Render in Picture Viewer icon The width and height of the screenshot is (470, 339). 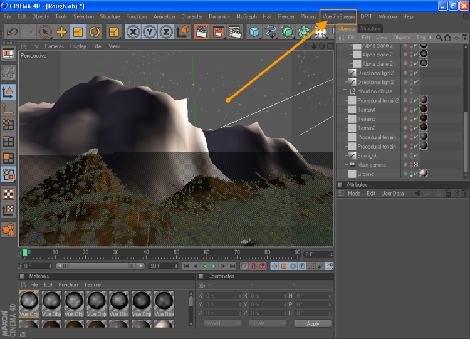[x=219, y=32]
